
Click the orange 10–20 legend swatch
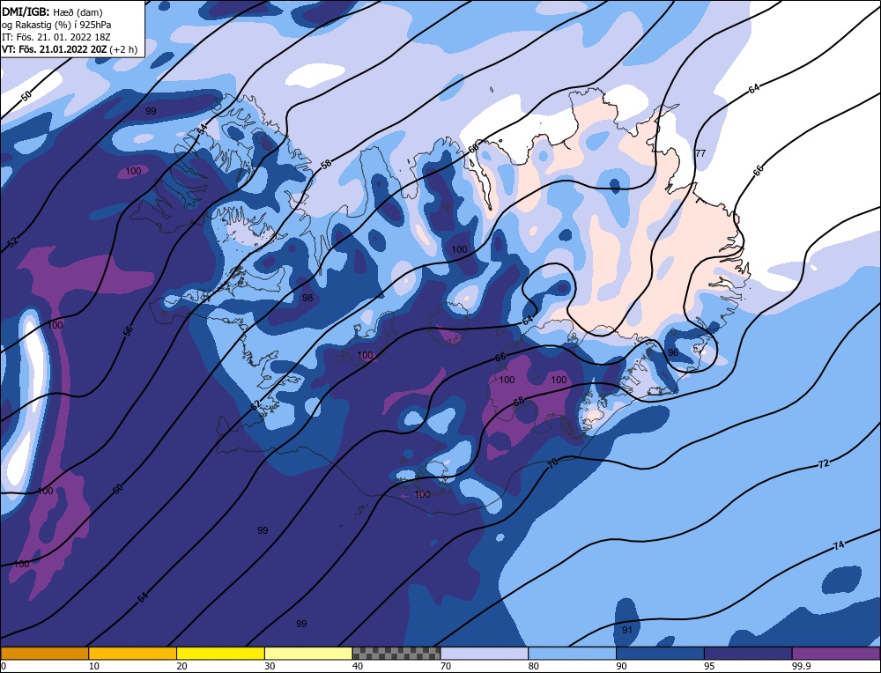click(x=133, y=653)
